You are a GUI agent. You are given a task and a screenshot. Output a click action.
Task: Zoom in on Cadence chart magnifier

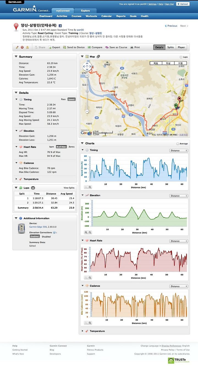[86, 323]
